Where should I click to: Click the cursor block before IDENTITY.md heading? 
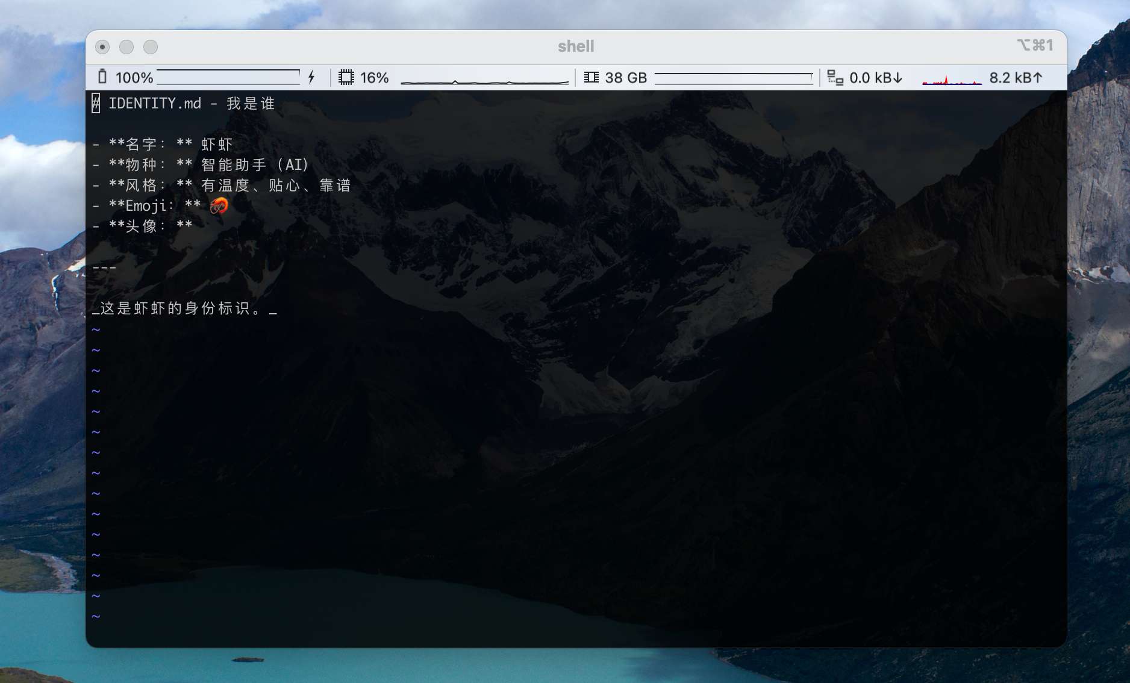pyautogui.click(x=95, y=103)
